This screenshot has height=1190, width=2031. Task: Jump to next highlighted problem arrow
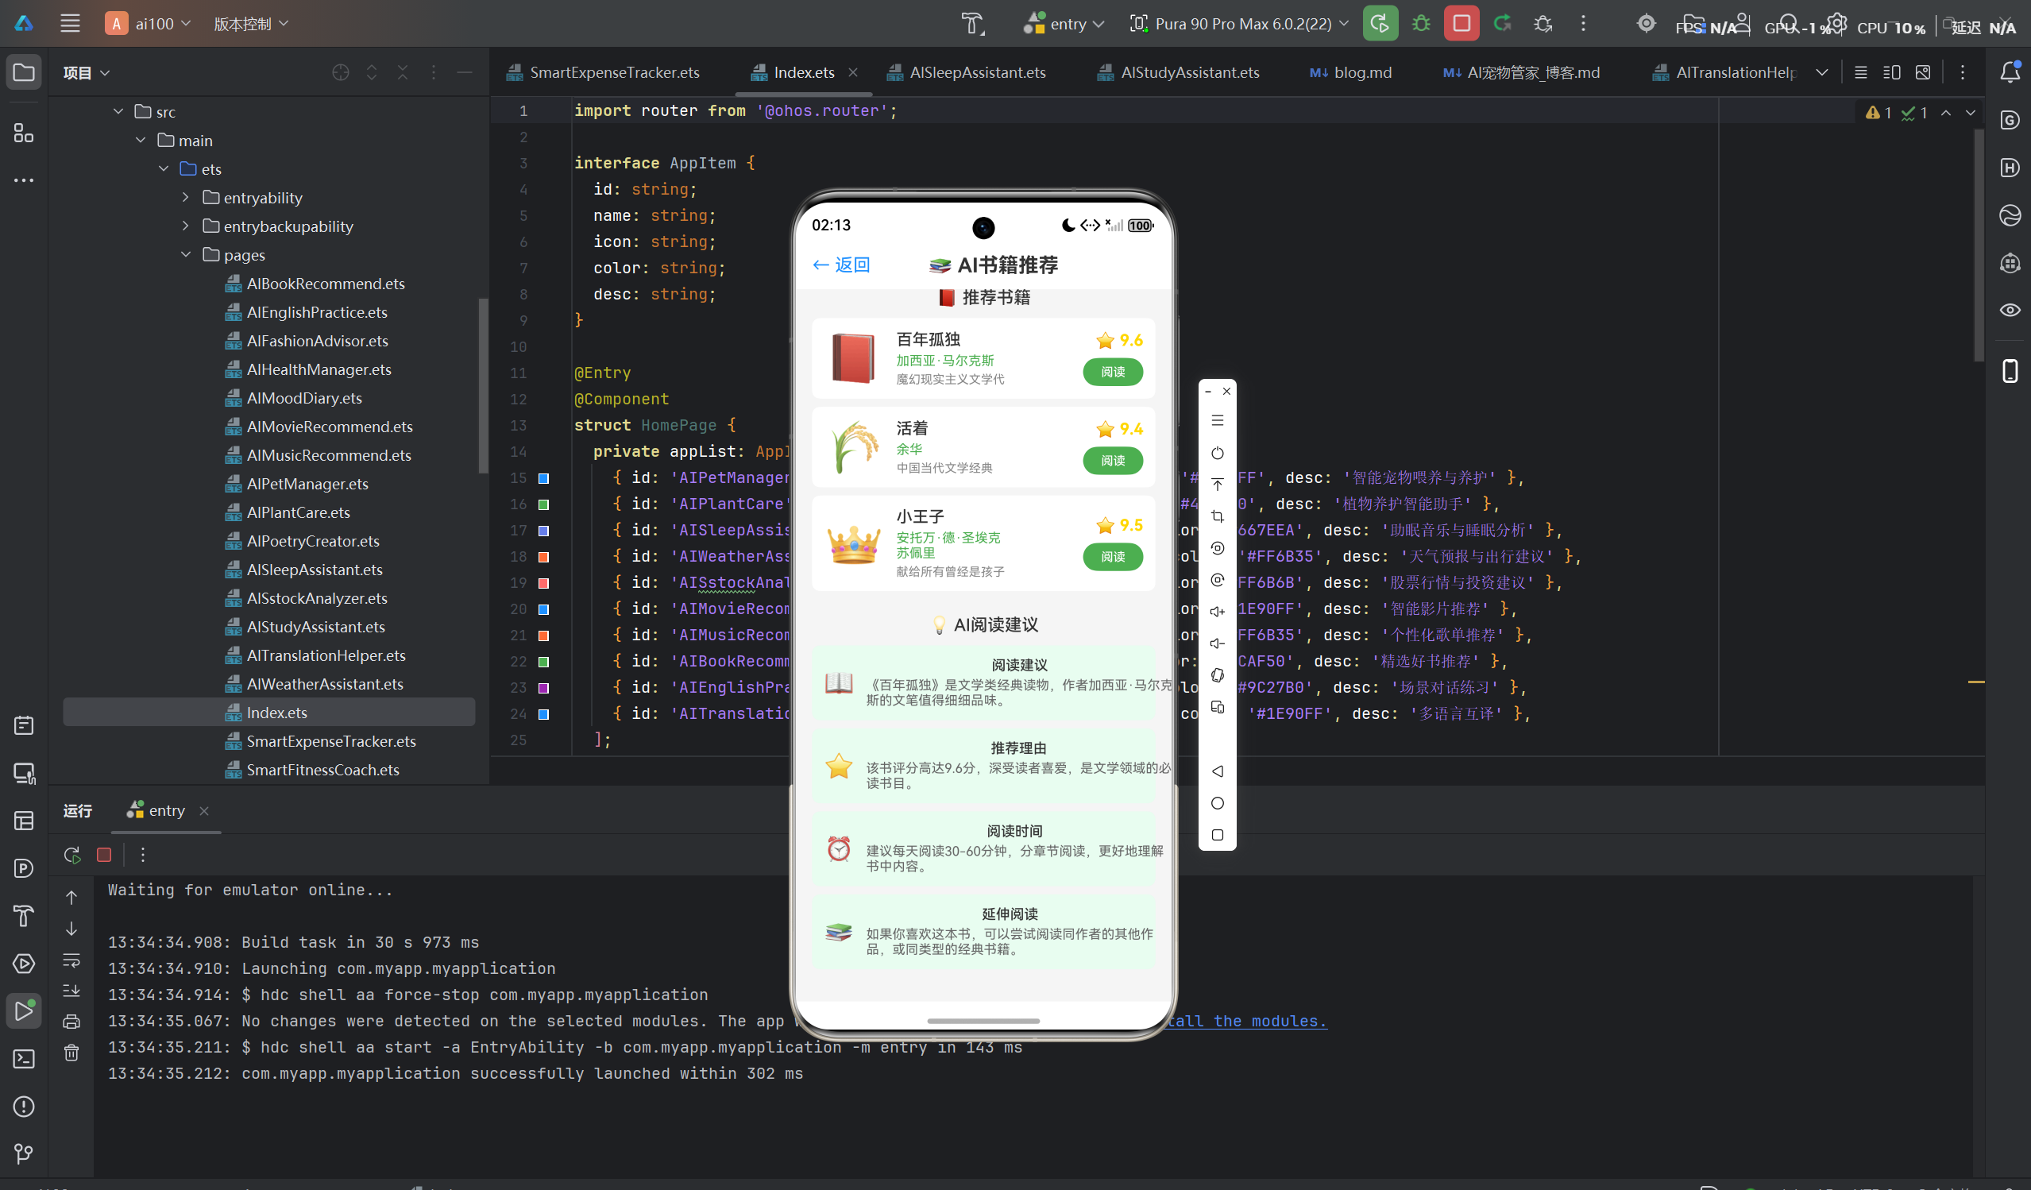coord(1970,113)
